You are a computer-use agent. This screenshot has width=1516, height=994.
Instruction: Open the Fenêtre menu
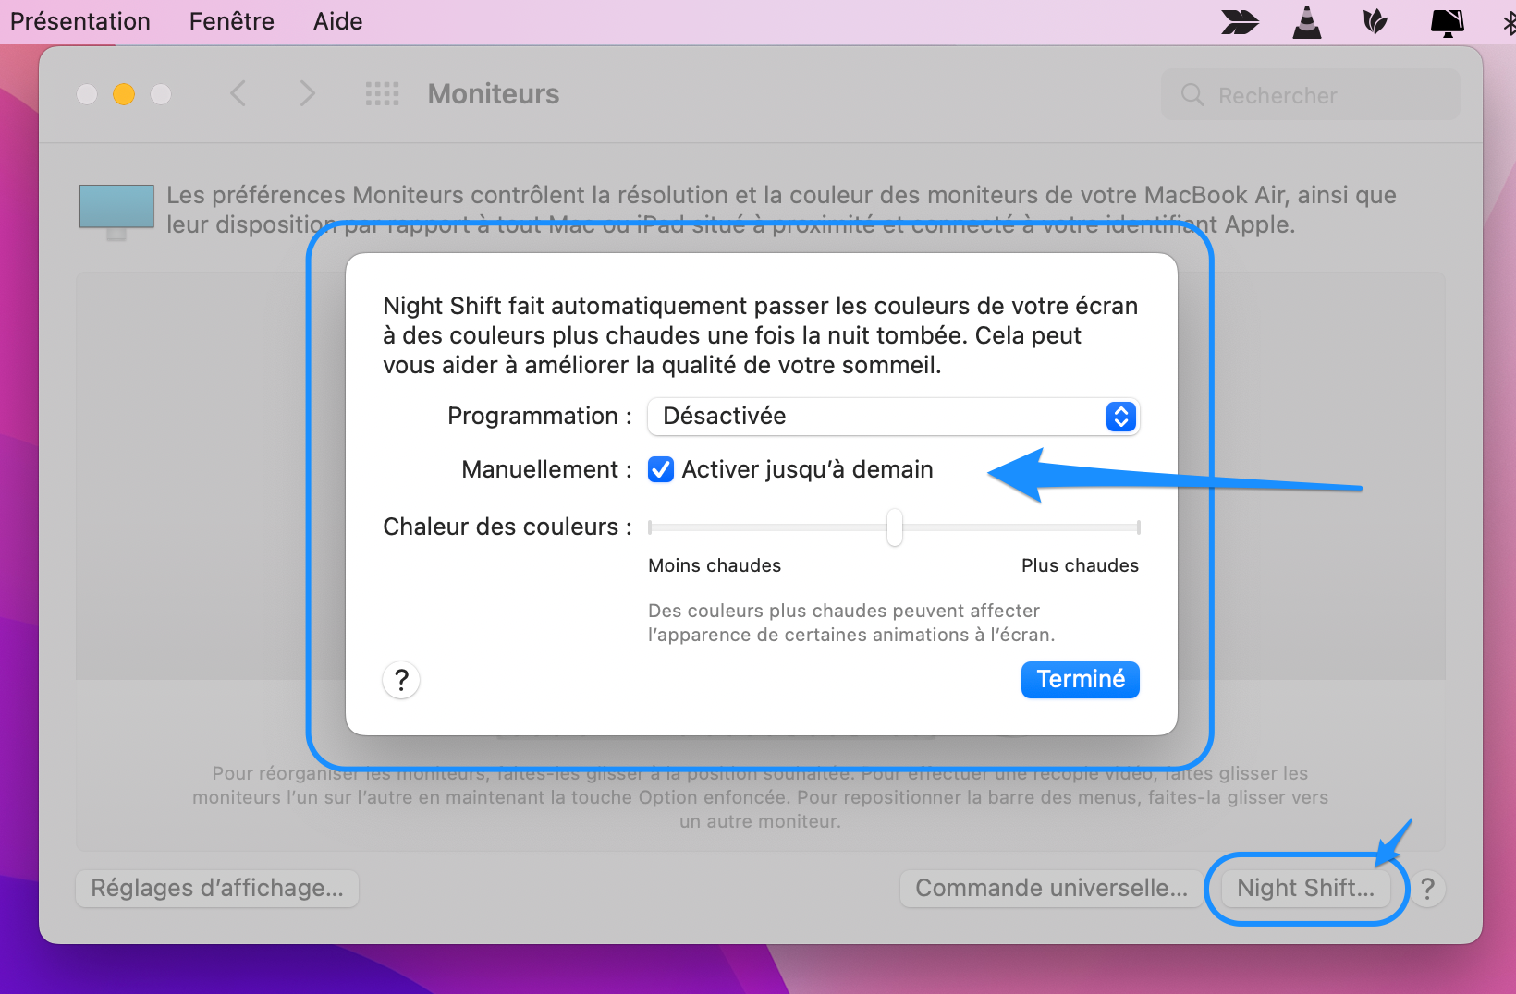[x=231, y=21]
